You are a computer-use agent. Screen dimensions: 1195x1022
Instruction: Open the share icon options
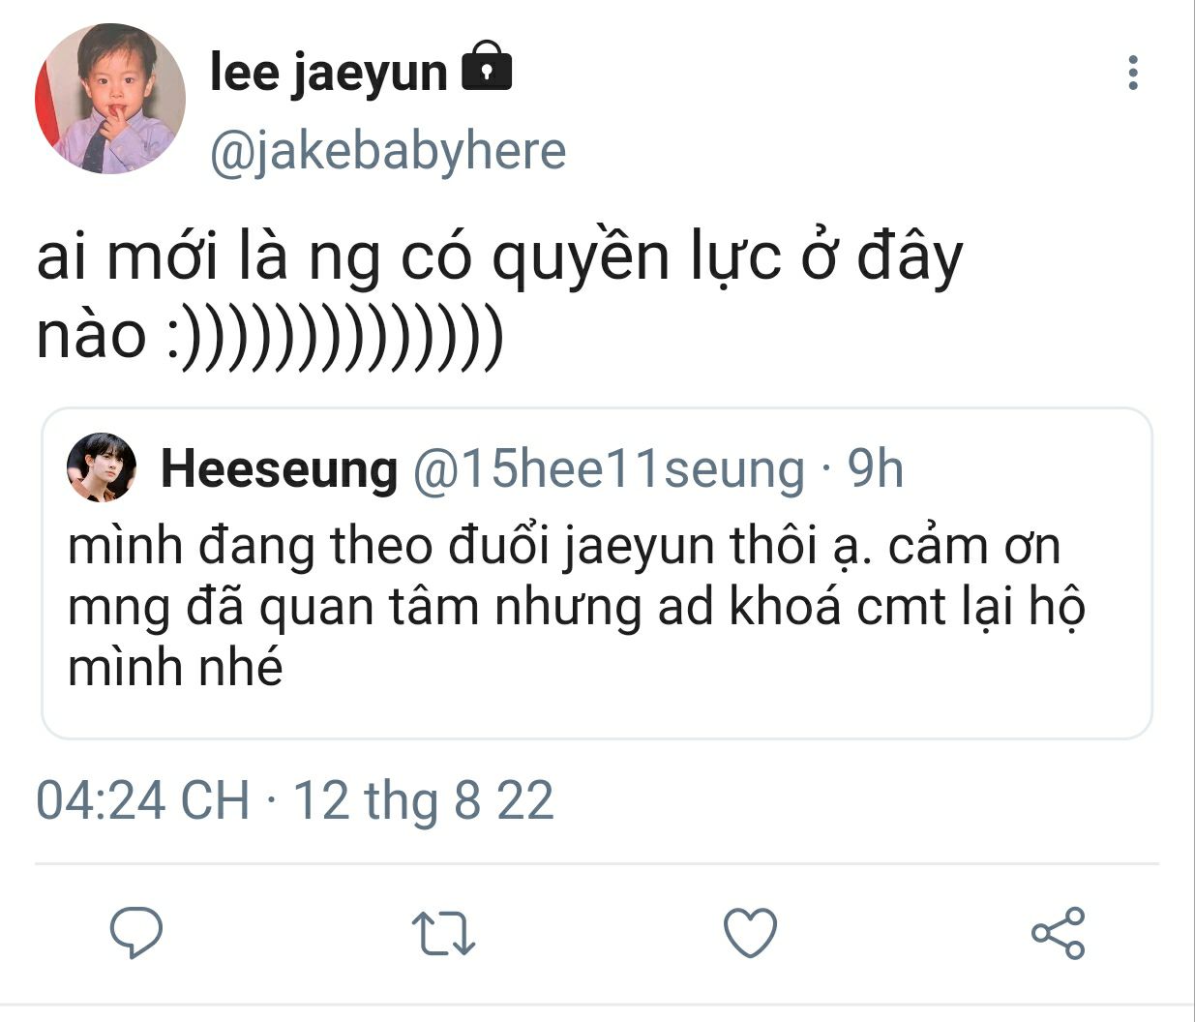1058,933
